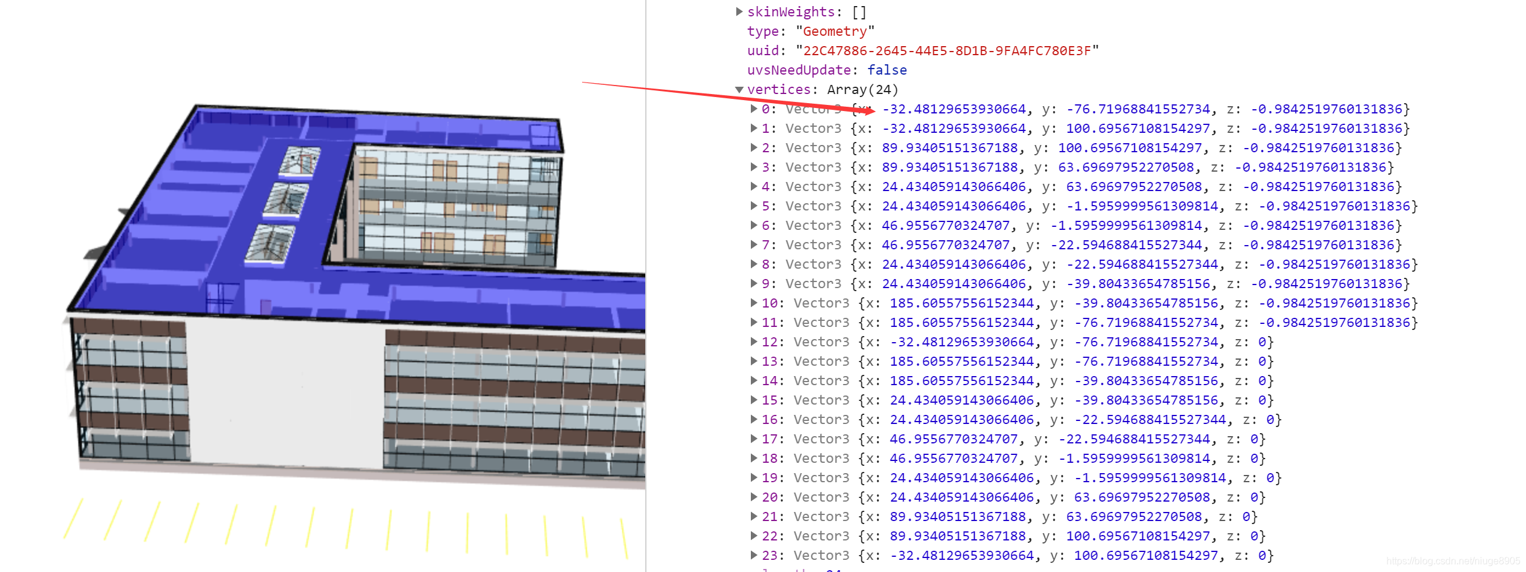This screenshot has height=572, width=1526.
Task: Click y value of vertex 1
Action: pyautogui.click(x=1138, y=129)
